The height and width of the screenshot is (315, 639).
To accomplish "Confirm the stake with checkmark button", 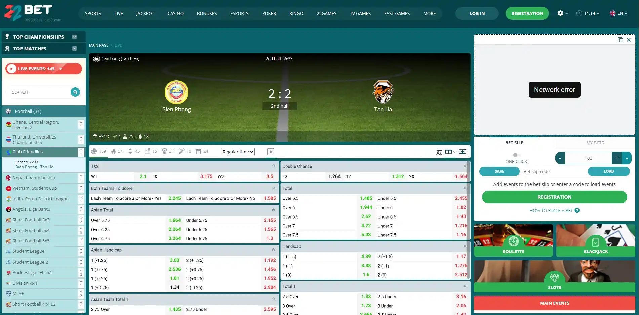I will point(627,158).
